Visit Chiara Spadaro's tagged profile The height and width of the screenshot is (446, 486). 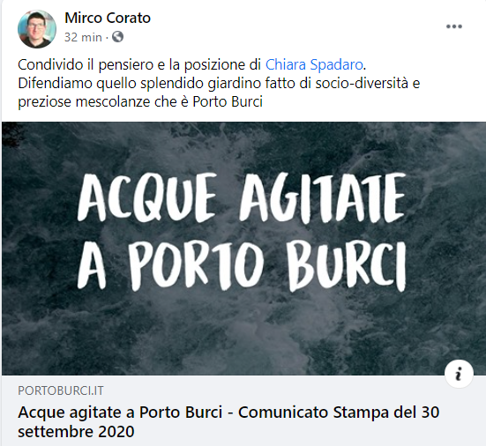pos(314,64)
